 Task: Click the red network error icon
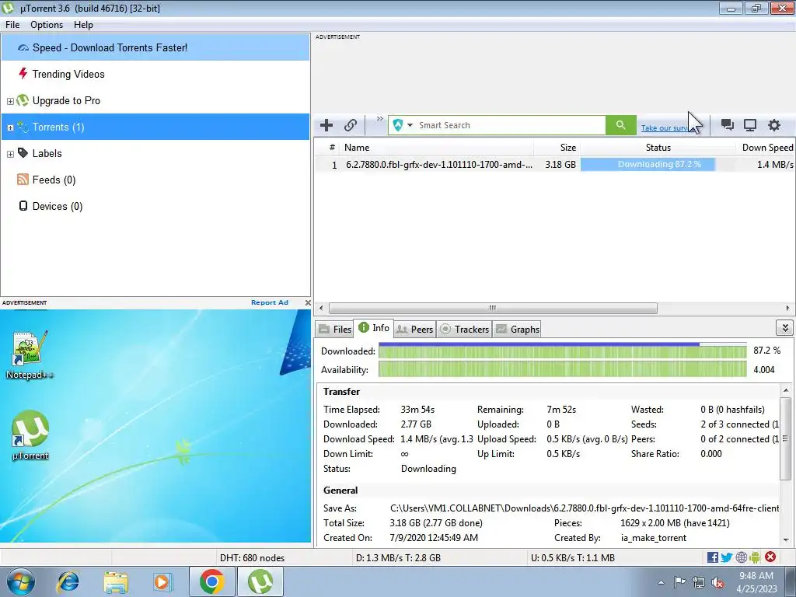tap(770, 557)
